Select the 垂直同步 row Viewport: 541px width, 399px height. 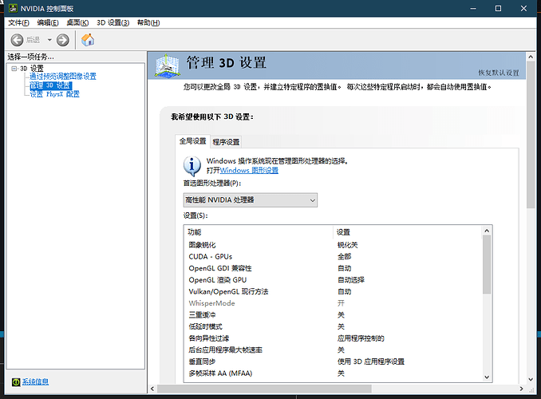click(333, 361)
